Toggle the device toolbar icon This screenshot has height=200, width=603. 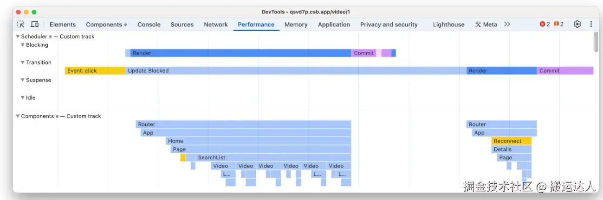35,25
